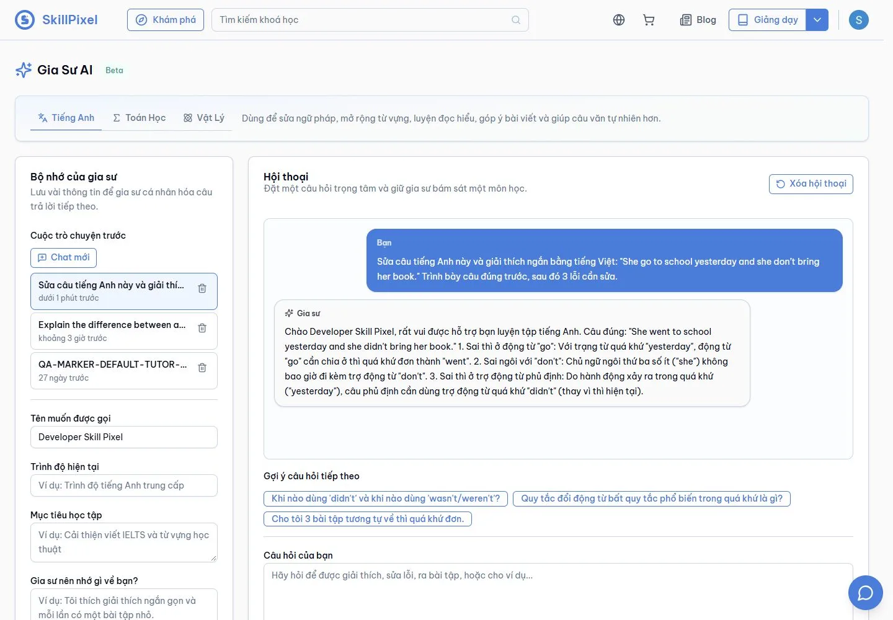Open the language globe icon
This screenshot has height=620, width=893.
point(619,20)
